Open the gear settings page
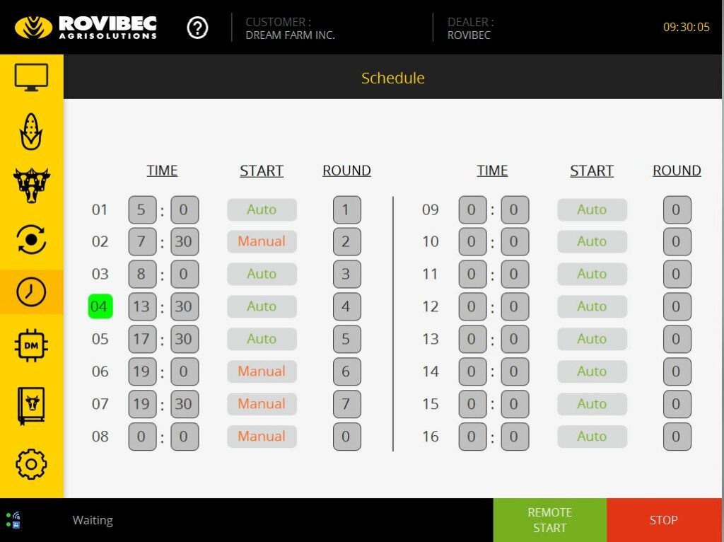 tap(31, 464)
